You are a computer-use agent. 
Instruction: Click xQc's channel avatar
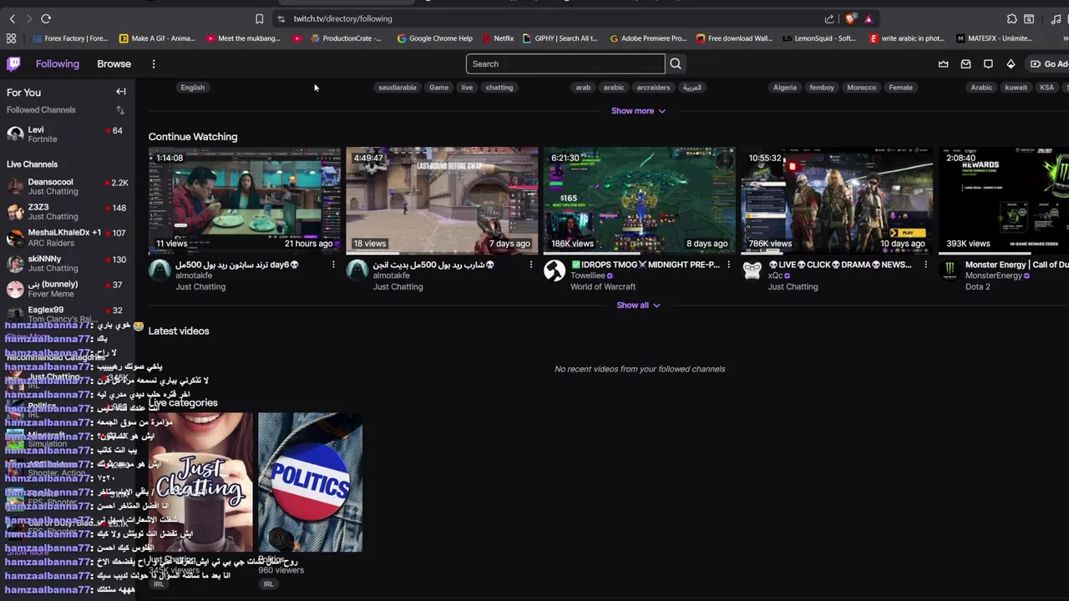[x=752, y=270]
